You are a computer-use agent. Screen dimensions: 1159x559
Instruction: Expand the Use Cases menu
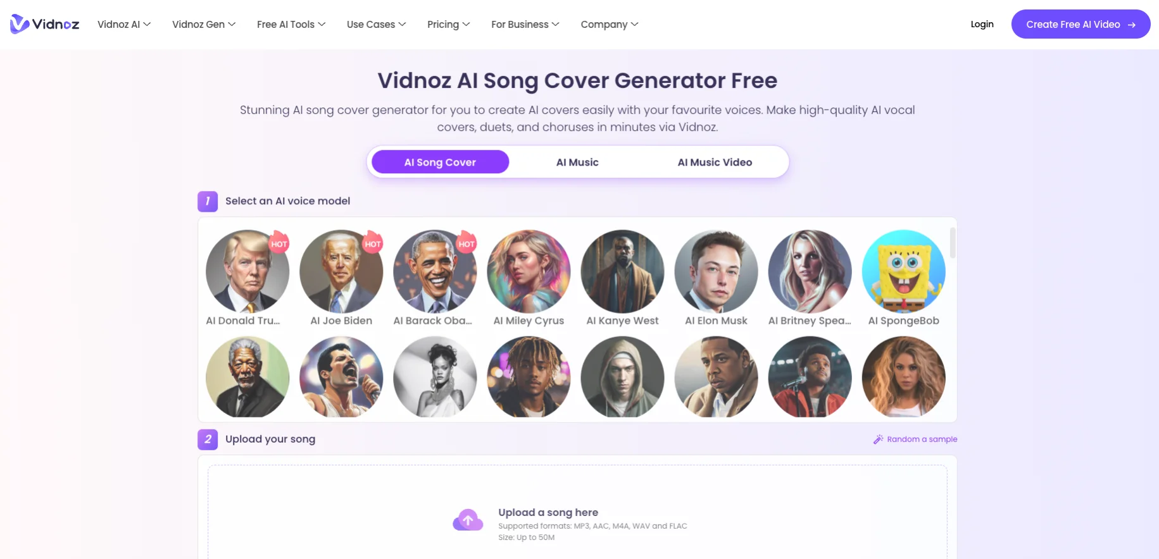coord(377,24)
